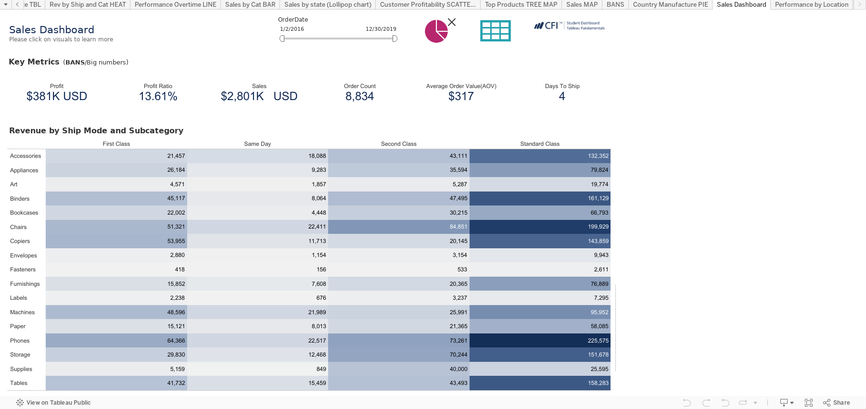Click the Copiers row label
Image resolution: width=866 pixels, height=409 pixels.
20,241
